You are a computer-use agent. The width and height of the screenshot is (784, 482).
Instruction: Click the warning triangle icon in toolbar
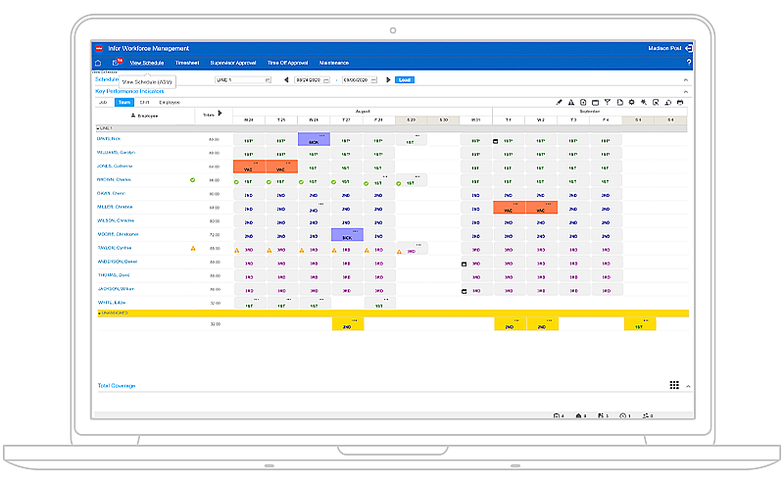coord(570,102)
